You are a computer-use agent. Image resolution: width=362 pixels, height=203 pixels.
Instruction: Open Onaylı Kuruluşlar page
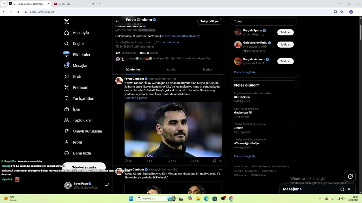click(83, 131)
